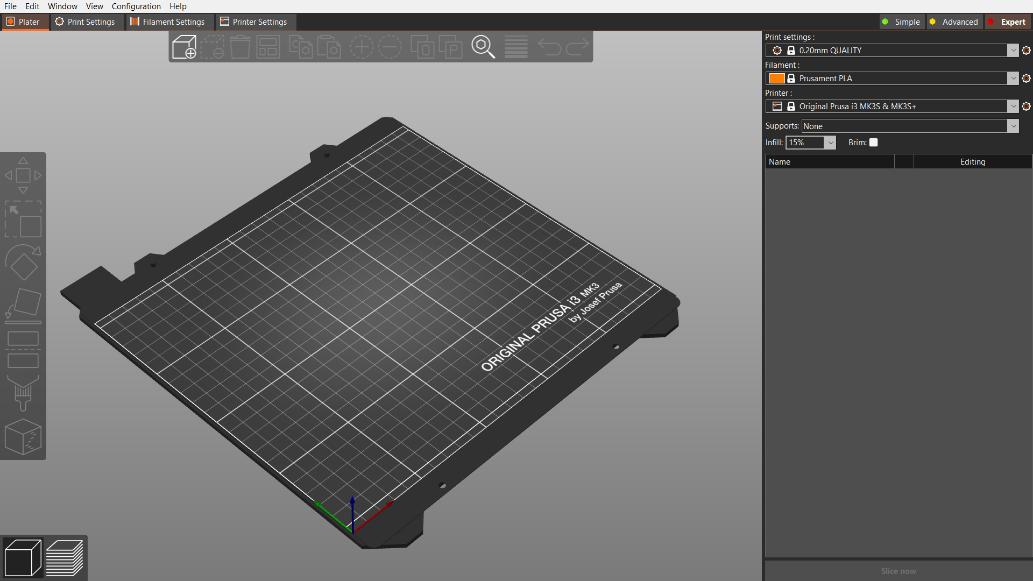Open the Configuration menu
The width and height of the screenshot is (1033, 581).
(136, 6)
